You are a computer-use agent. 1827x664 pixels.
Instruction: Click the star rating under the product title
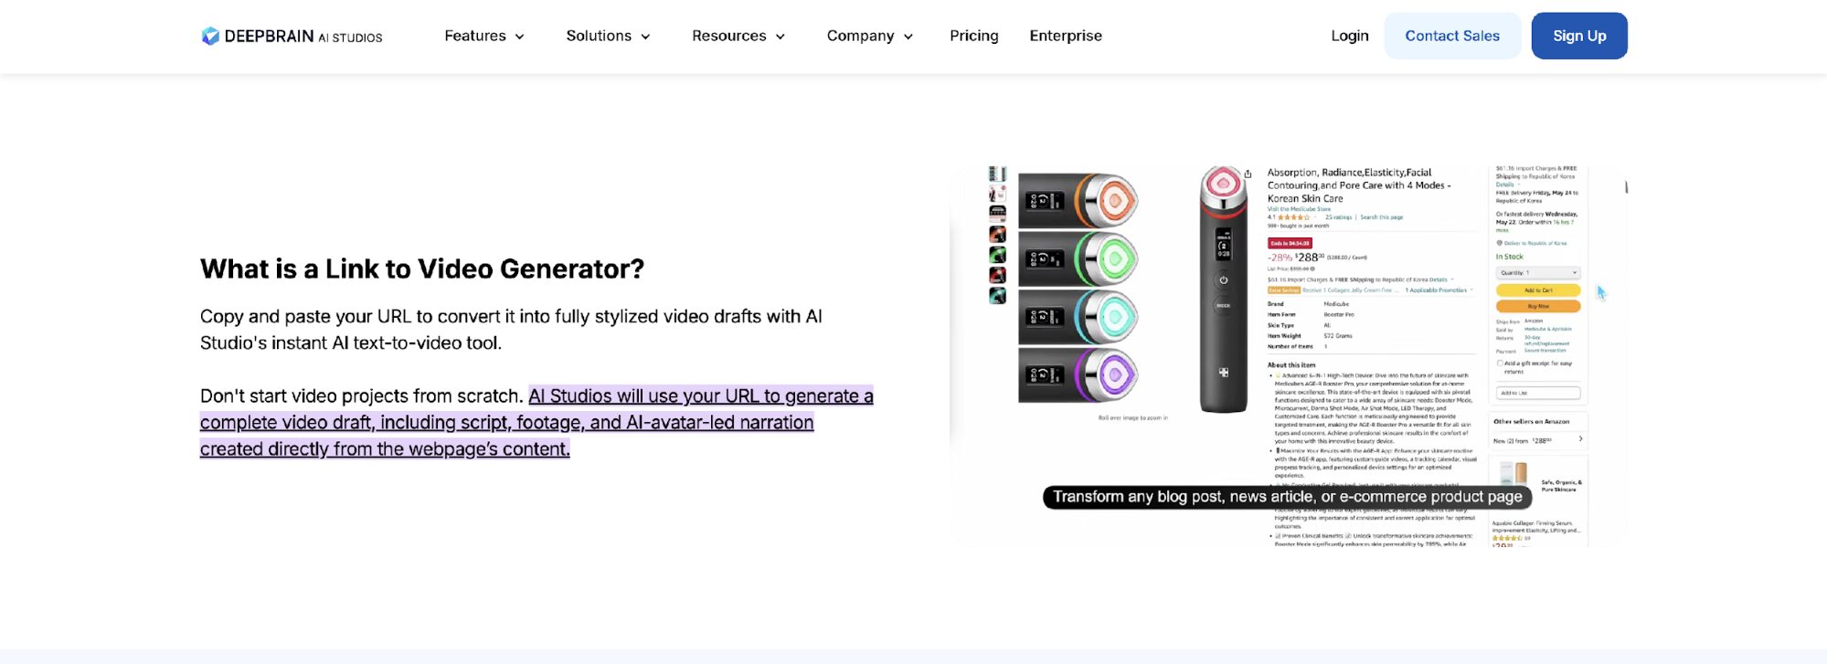pyautogui.click(x=1292, y=217)
